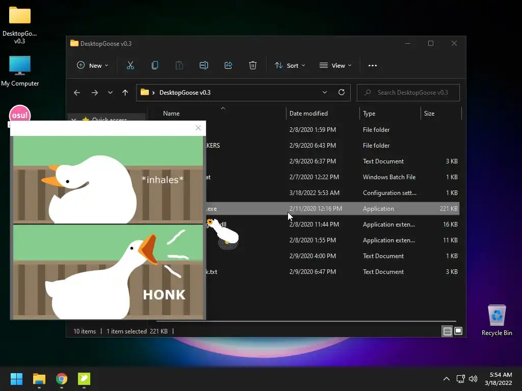Image resolution: width=522 pixels, height=391 pixels.
Task: Open My Computer desktop icon
Action: (x=20, y=71)
